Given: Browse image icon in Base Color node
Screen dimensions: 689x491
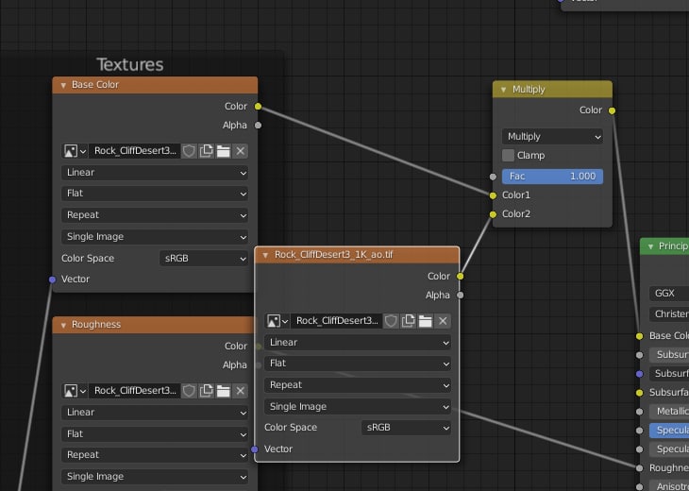Looking at the screenshot, I should 75,151.
